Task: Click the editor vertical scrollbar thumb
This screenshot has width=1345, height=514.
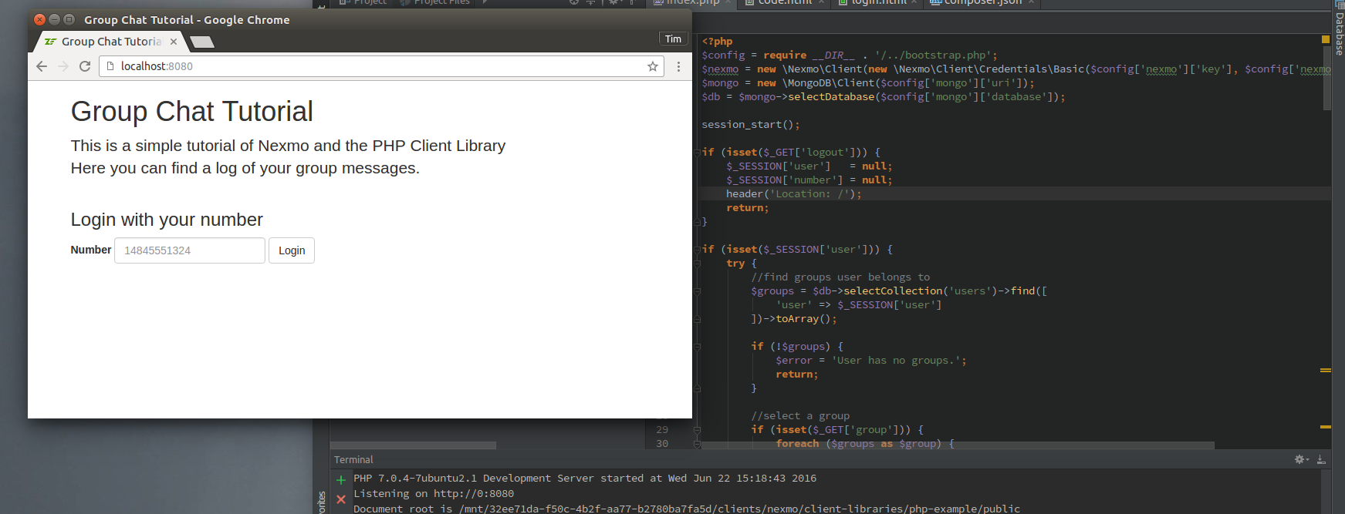Action: (x=1326, y=77)
